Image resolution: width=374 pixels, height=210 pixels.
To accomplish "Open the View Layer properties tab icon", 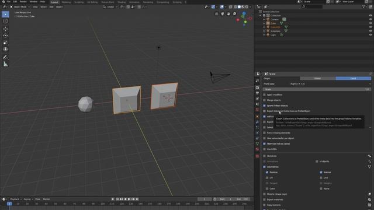I will point(257,99).
